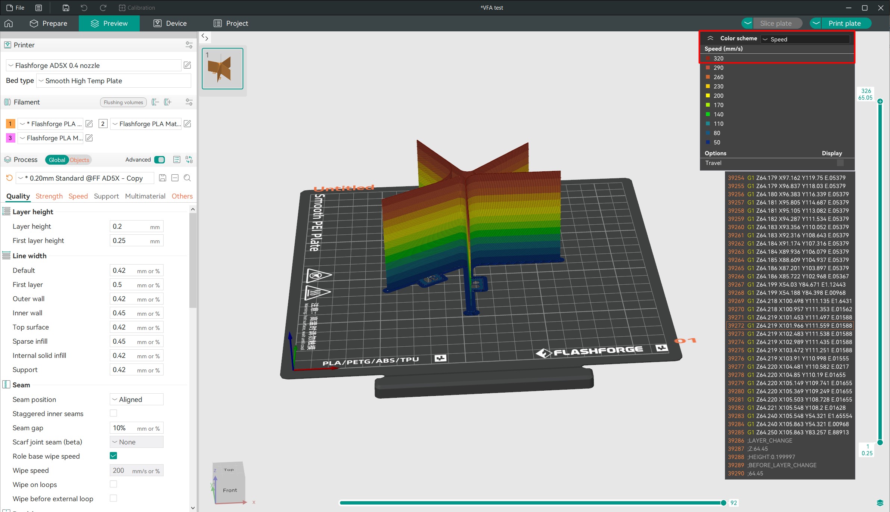Click the undo arrow icon
890x512 pixels.
tap(84, 7)
